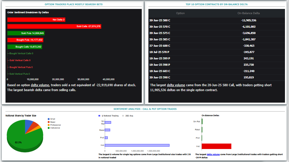Open the delta volume link in bearish summary
This screenshot has width=289, height=162.
coord(40,85)
